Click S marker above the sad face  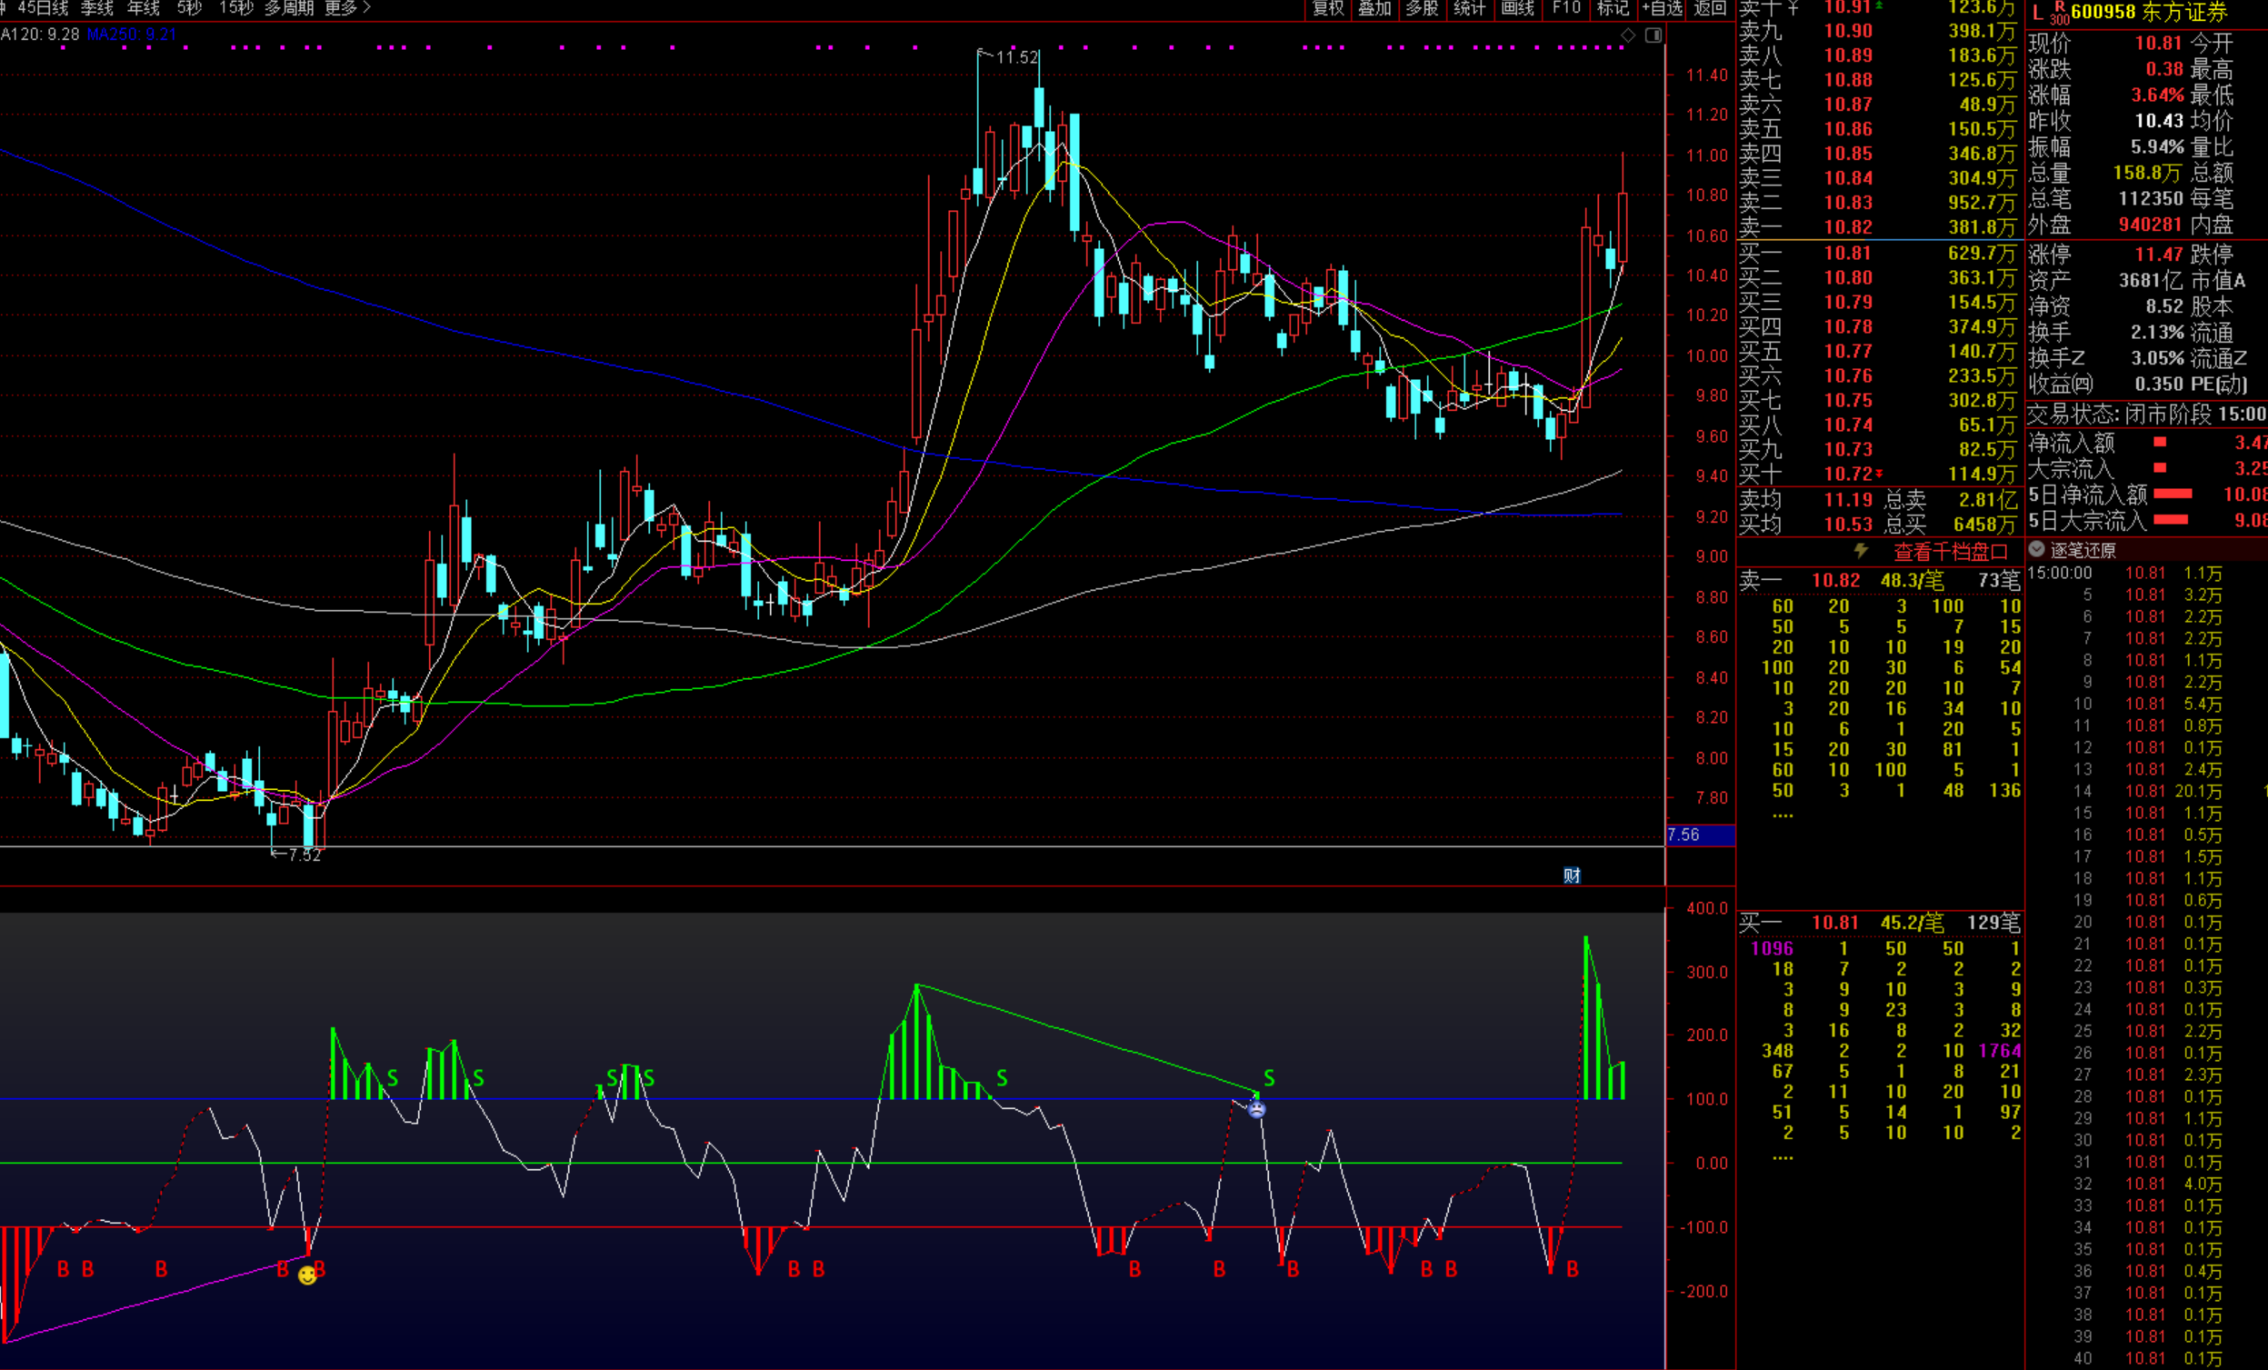[1269, 1078]
